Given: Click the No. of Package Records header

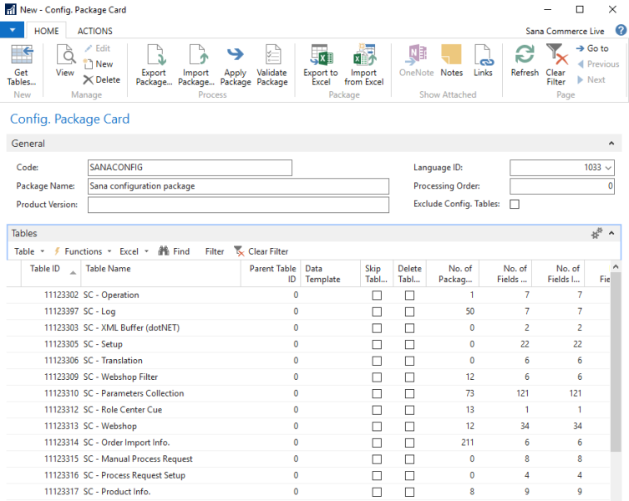Looking at the screenshot, I should coord(453,273).
